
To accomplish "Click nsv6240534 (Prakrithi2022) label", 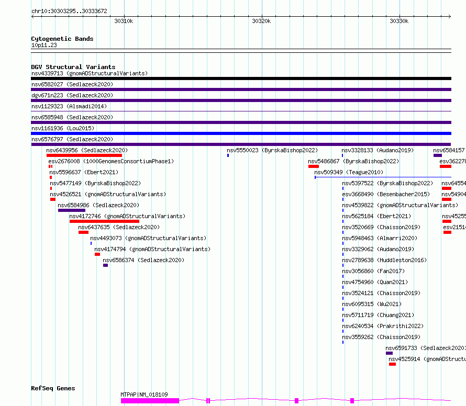I will coord(383,326).
